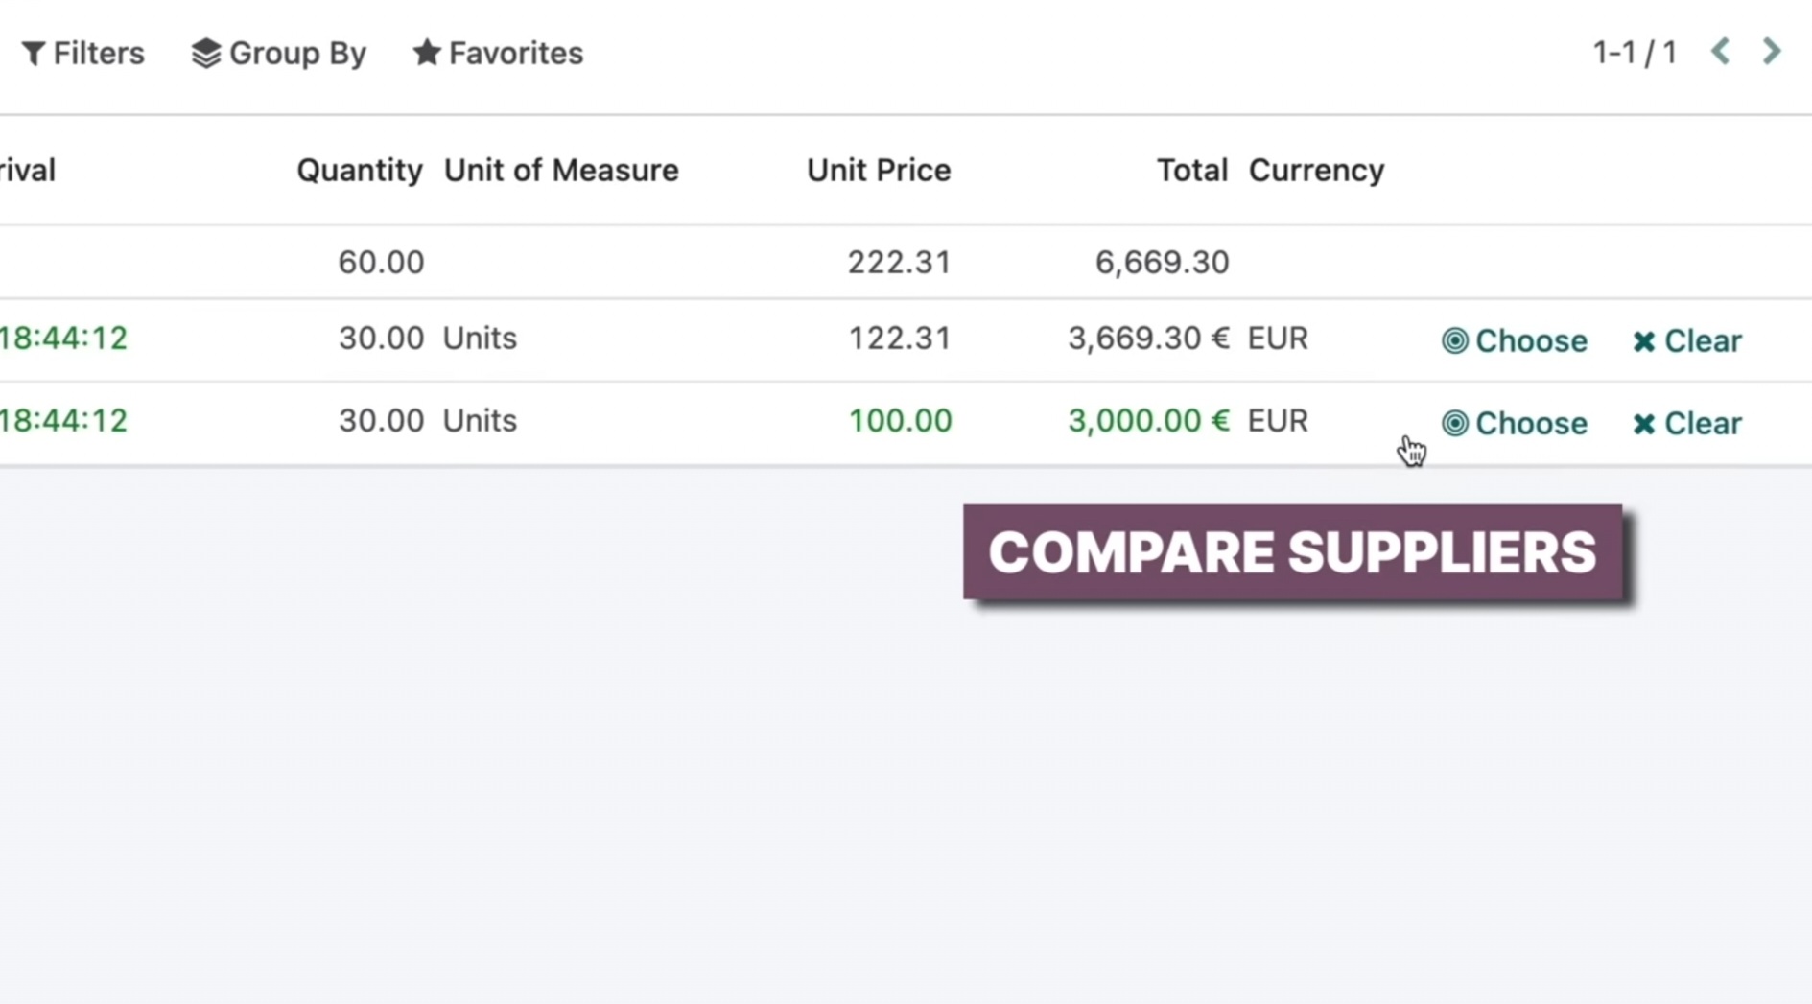
Task: Clear the 3,669.30 € order line
Action: click(x=1686, y=340)
